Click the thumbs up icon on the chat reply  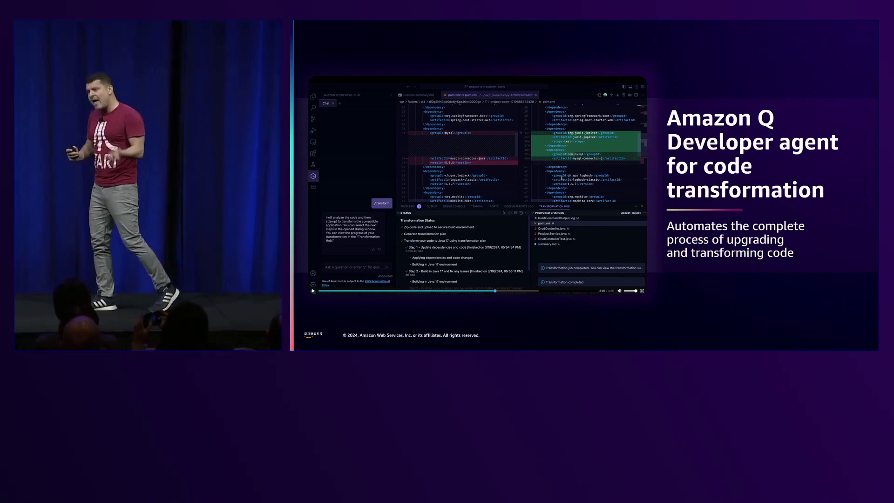click(x=373, y=250)
